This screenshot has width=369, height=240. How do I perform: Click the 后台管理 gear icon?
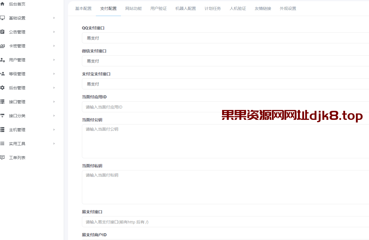pos(3,88)
